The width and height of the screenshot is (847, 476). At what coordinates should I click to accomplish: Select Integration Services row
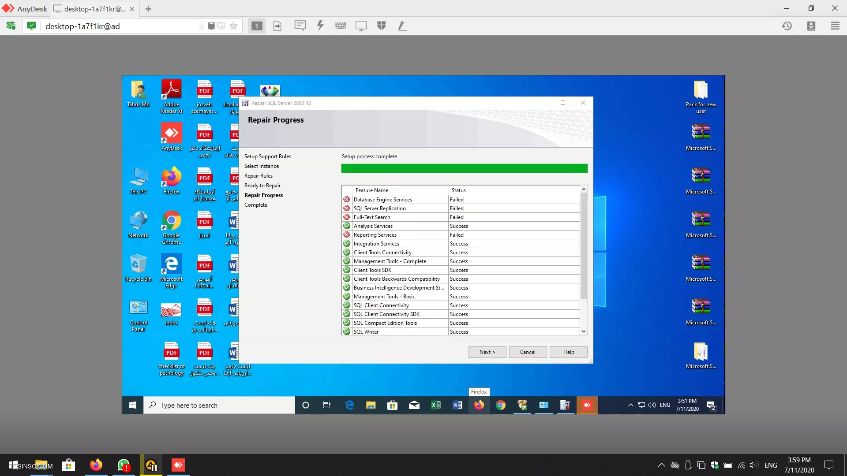pyautogui.click(x=461, y=244)
